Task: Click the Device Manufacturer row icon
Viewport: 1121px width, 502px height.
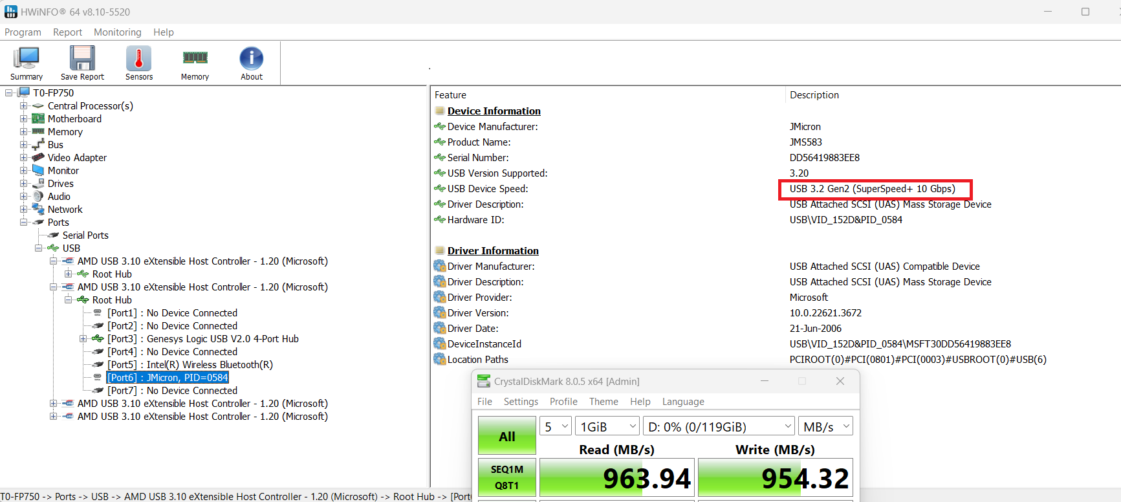Action: click(x=440, y=126)
